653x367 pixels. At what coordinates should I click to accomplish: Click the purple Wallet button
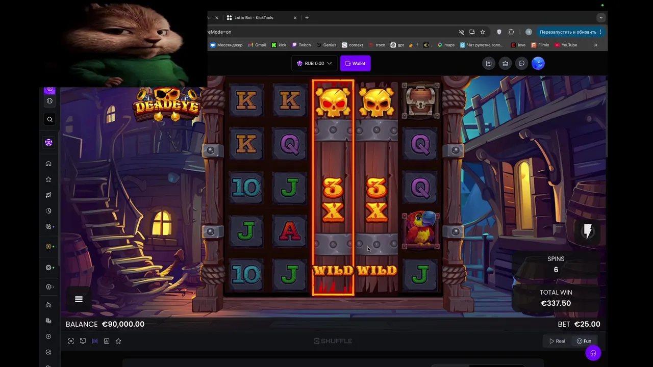coord(355,63)
